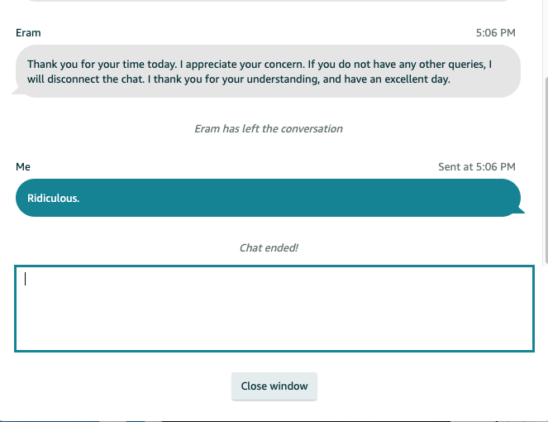Click the word 'Ridiculous.' in the teal bubble
This screenshot has height=422, width=548.
(54, 199)
